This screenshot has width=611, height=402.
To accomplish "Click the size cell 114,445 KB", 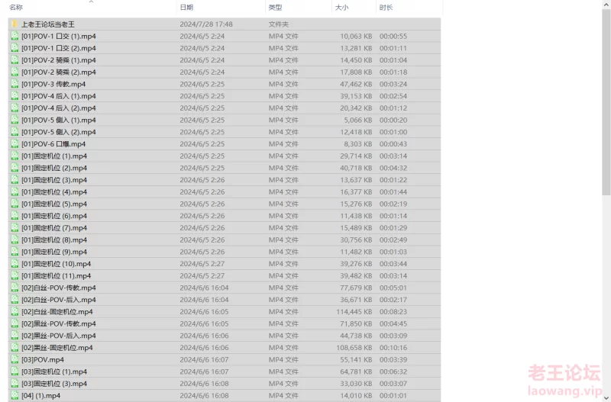I will point(354,312).
